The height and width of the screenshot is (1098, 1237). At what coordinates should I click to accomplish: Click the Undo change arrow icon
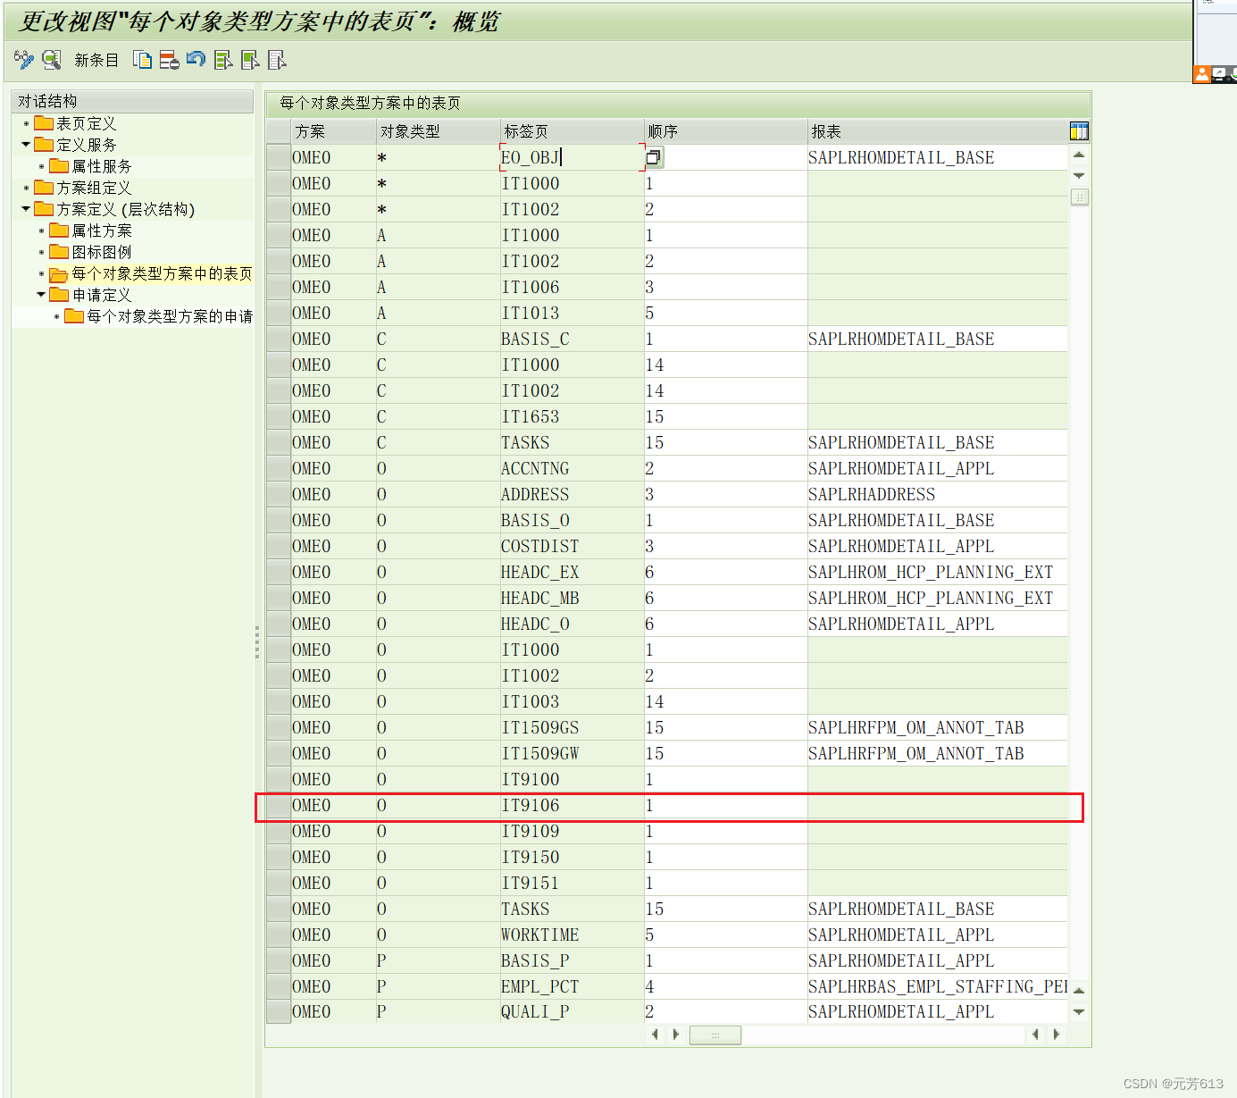coord(196,60)
